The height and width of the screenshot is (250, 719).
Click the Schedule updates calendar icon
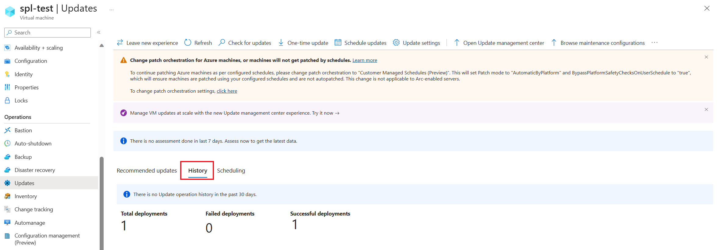[x=338, y=43]
